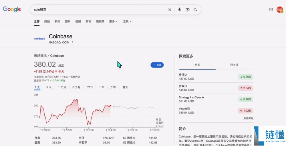Viewport: 286px width, 146px height.
Task: Open the 视频 results tab
Action: tap(78, 21)
